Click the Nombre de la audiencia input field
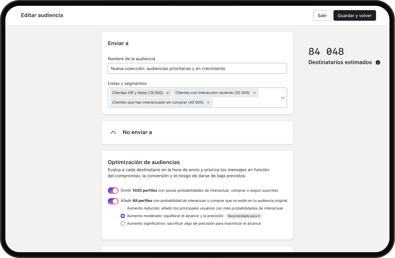 tap(197, 68)
